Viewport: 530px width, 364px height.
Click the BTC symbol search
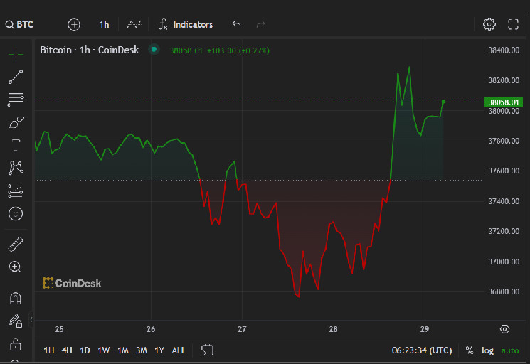coord(20,24)
